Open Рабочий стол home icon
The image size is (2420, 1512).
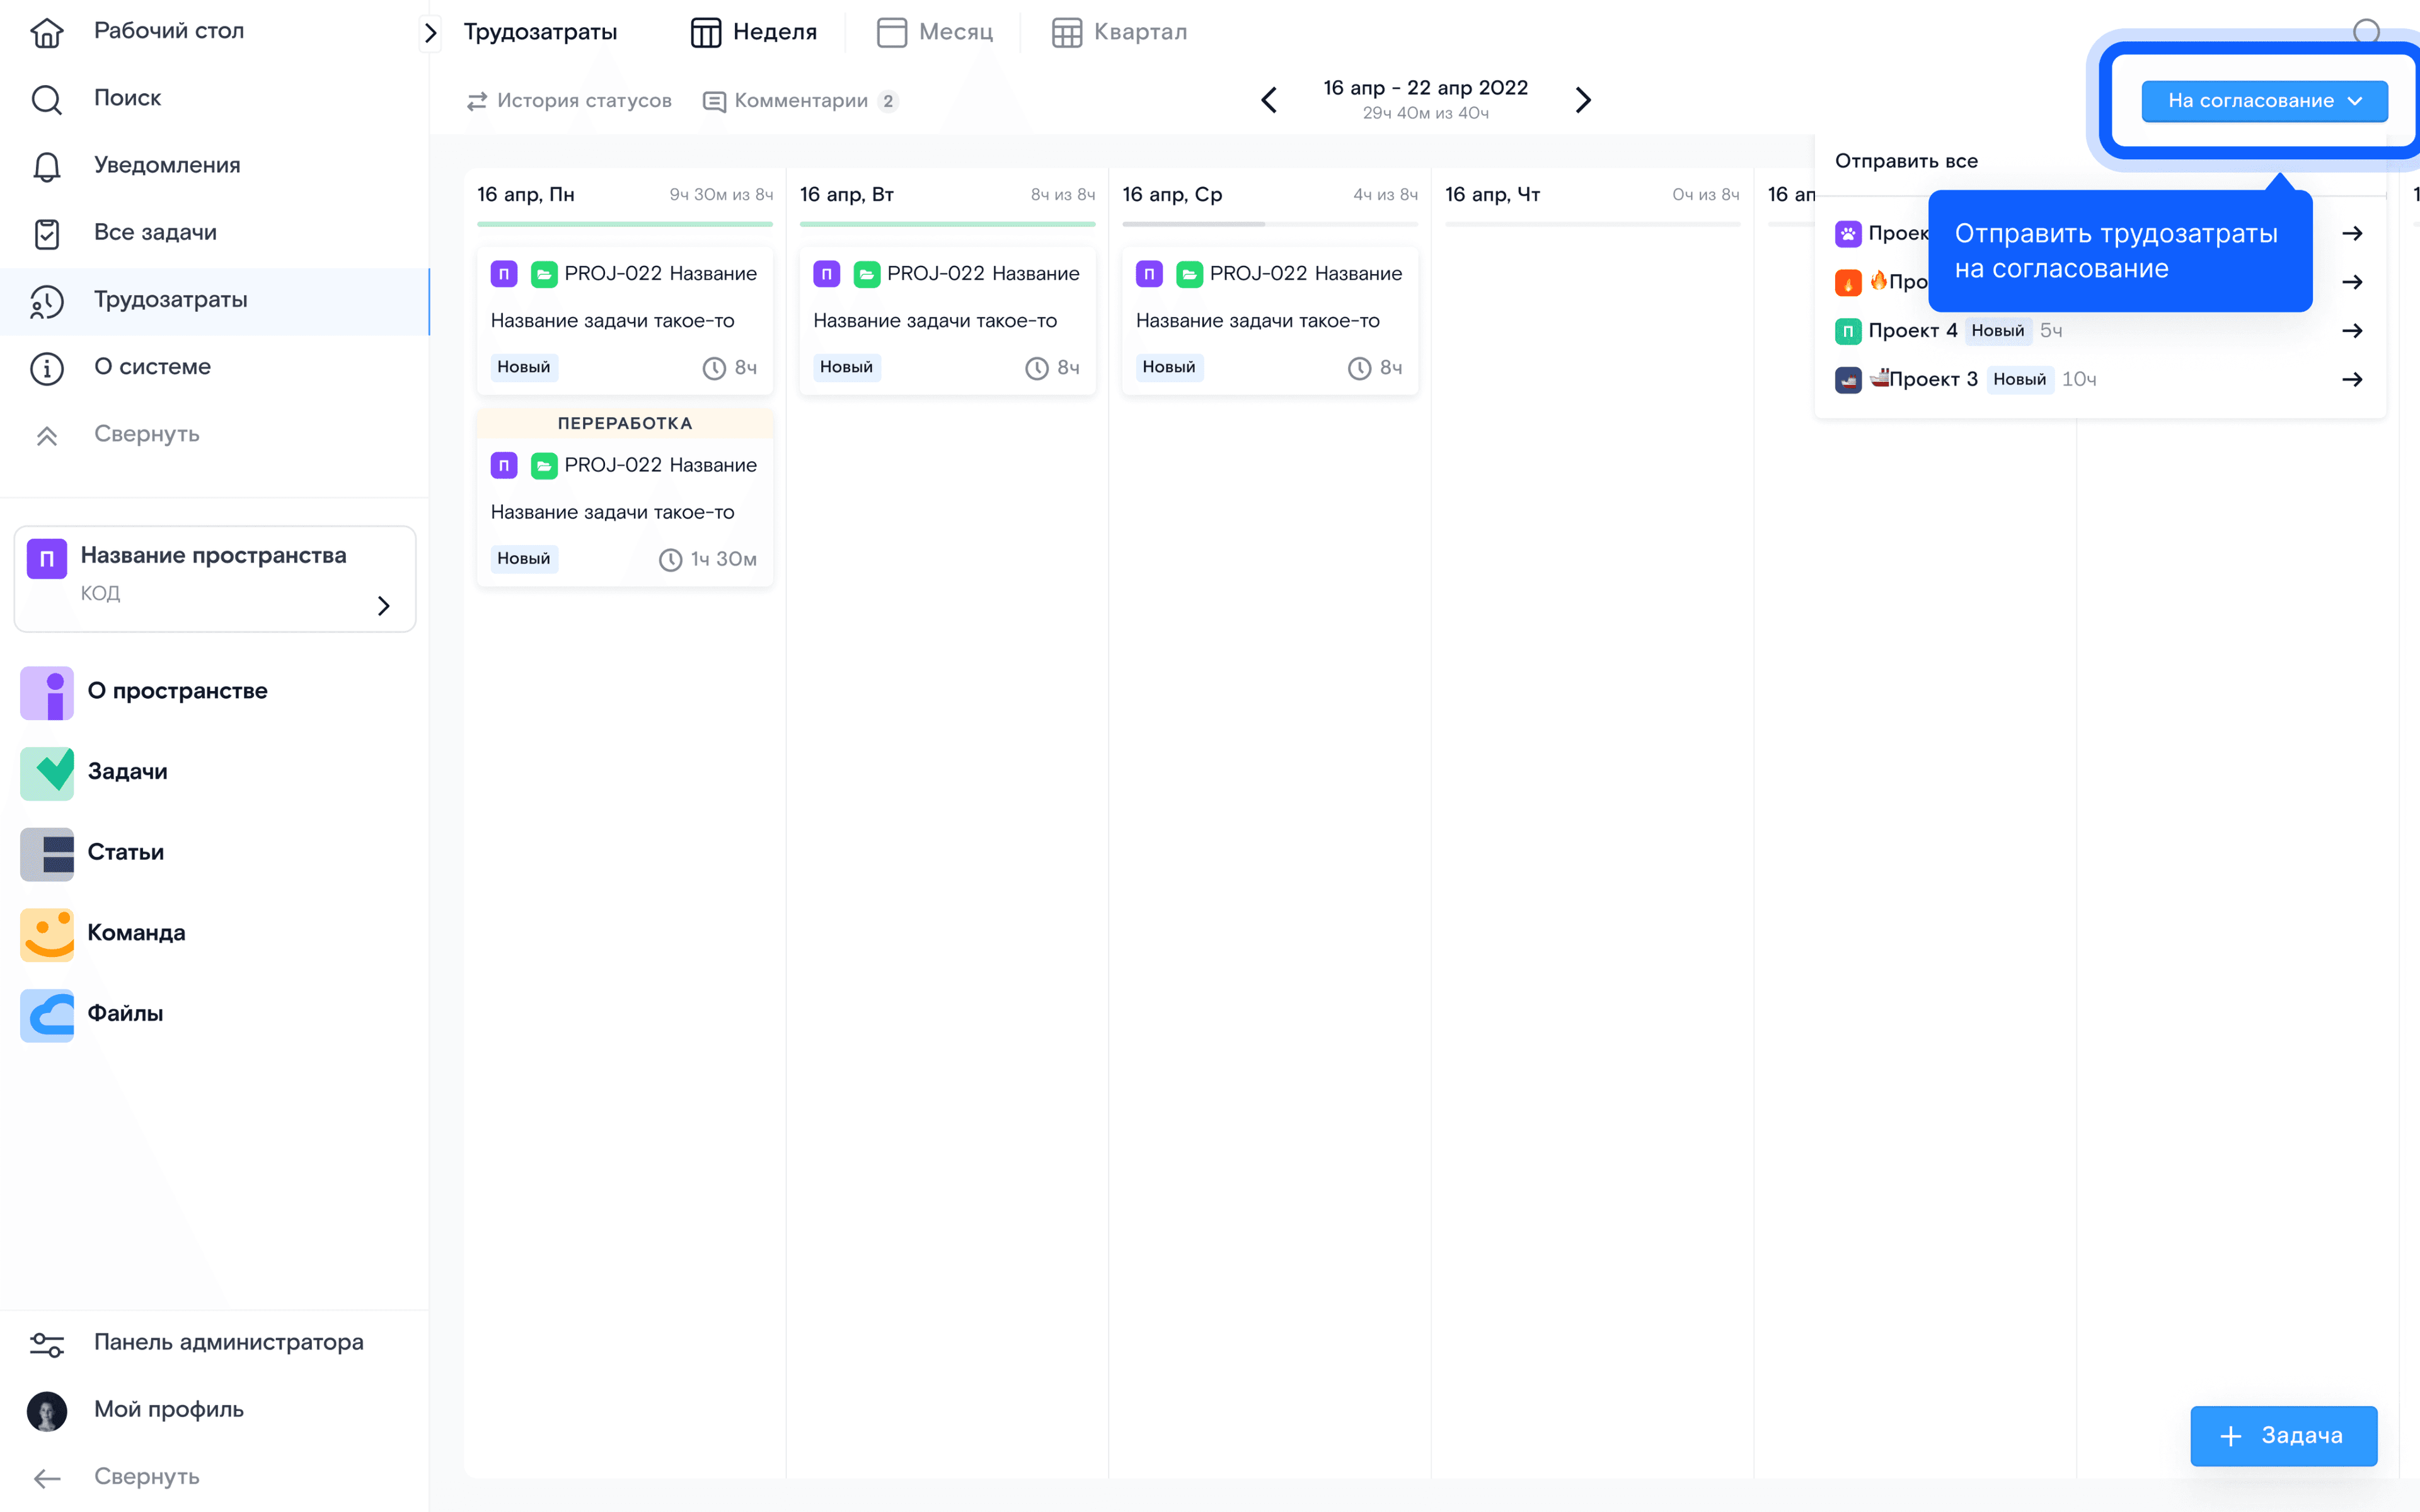[46, 32]
